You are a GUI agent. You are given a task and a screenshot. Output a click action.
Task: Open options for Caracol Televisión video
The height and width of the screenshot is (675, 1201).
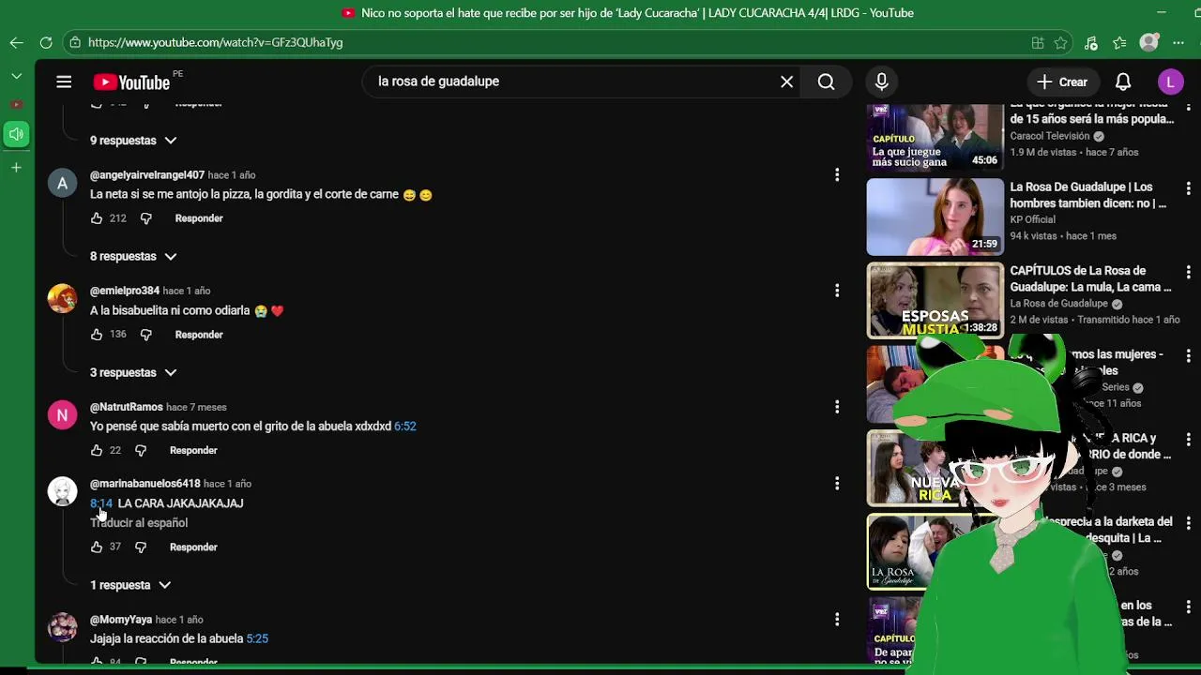(1188, 106)
